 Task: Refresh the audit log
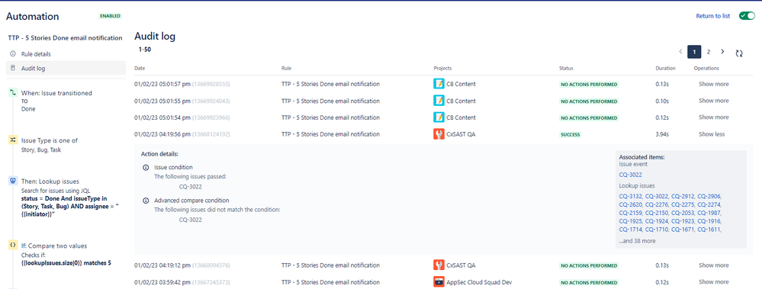tap(739, 53)
